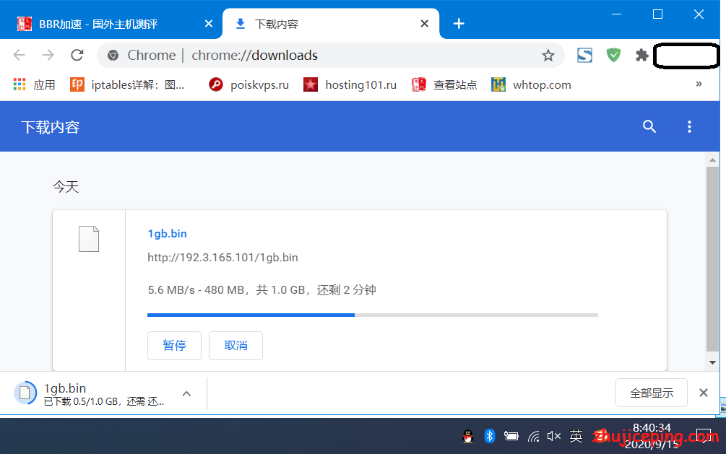Open the Bluetooth tray icon
726x454 pixels.
tap(489, 436)
